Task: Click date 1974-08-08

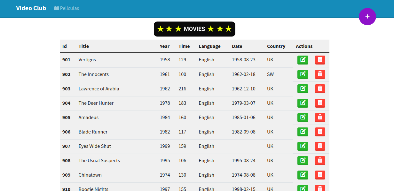Action: [x=244, y=175]
